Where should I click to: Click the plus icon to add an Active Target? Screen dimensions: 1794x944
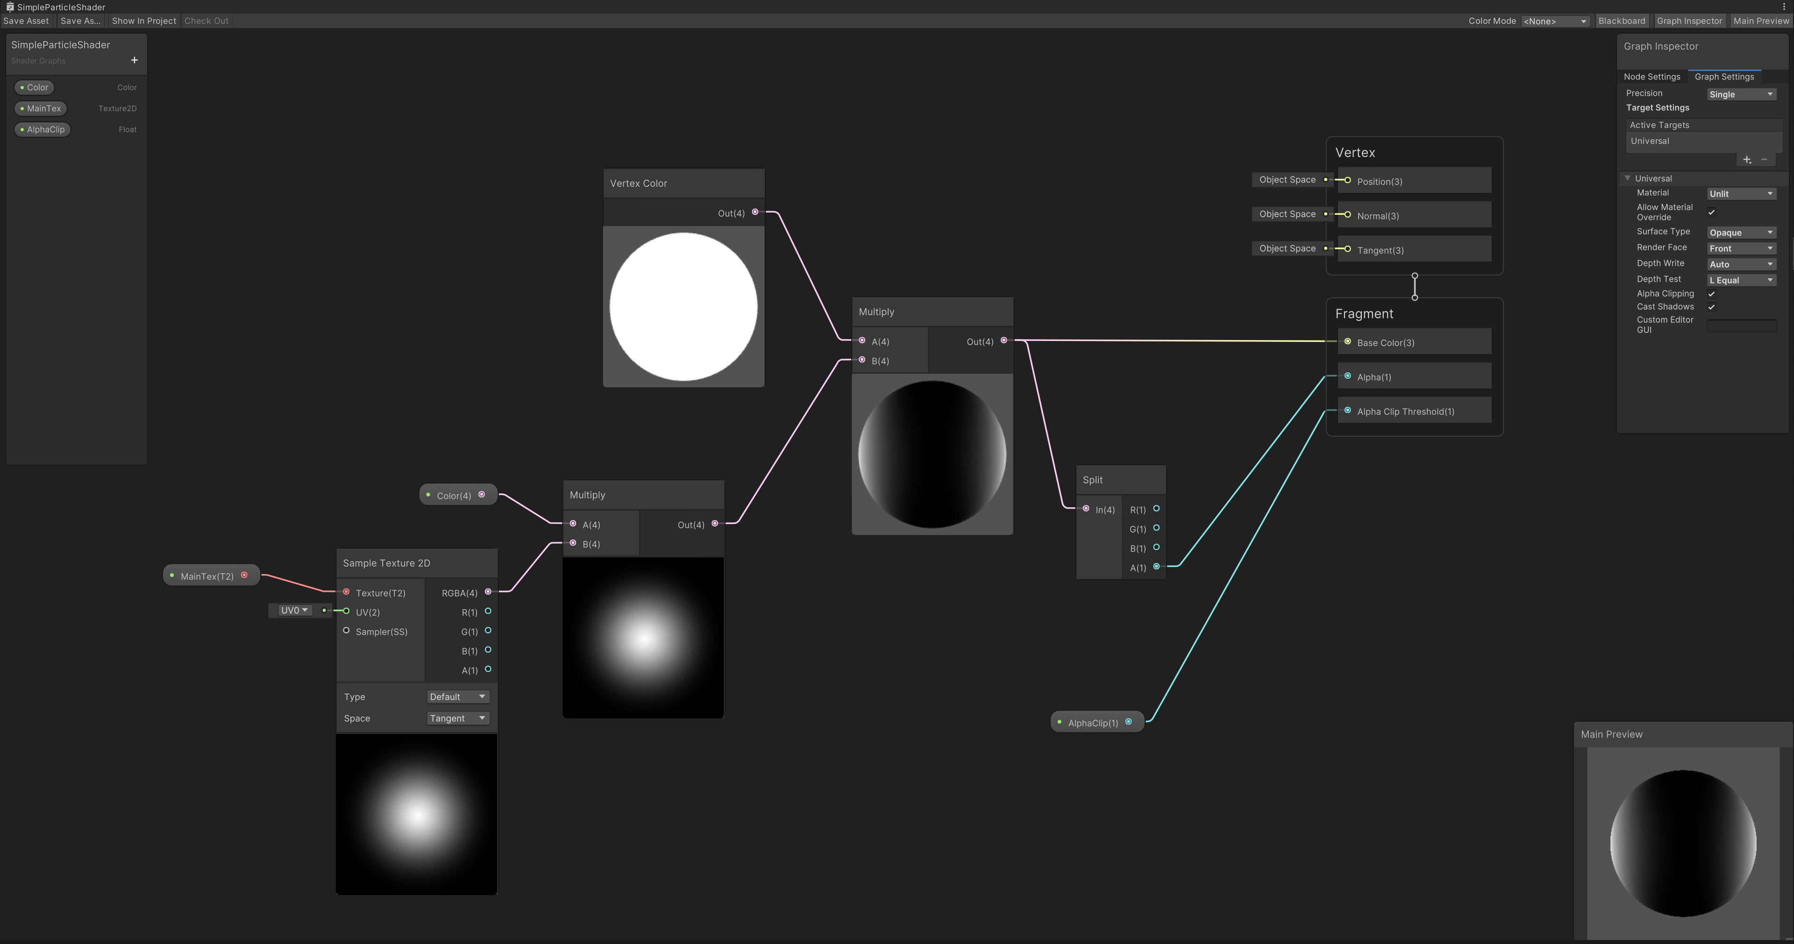click(x=1747, y=159)
